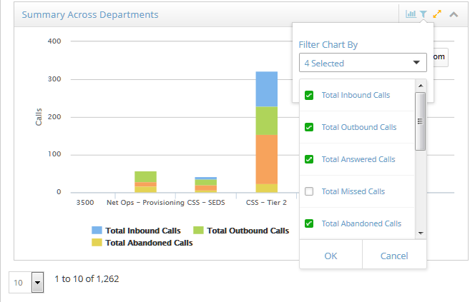
Task: Click the orange expand chart icon
Action: tap(437, 14)
